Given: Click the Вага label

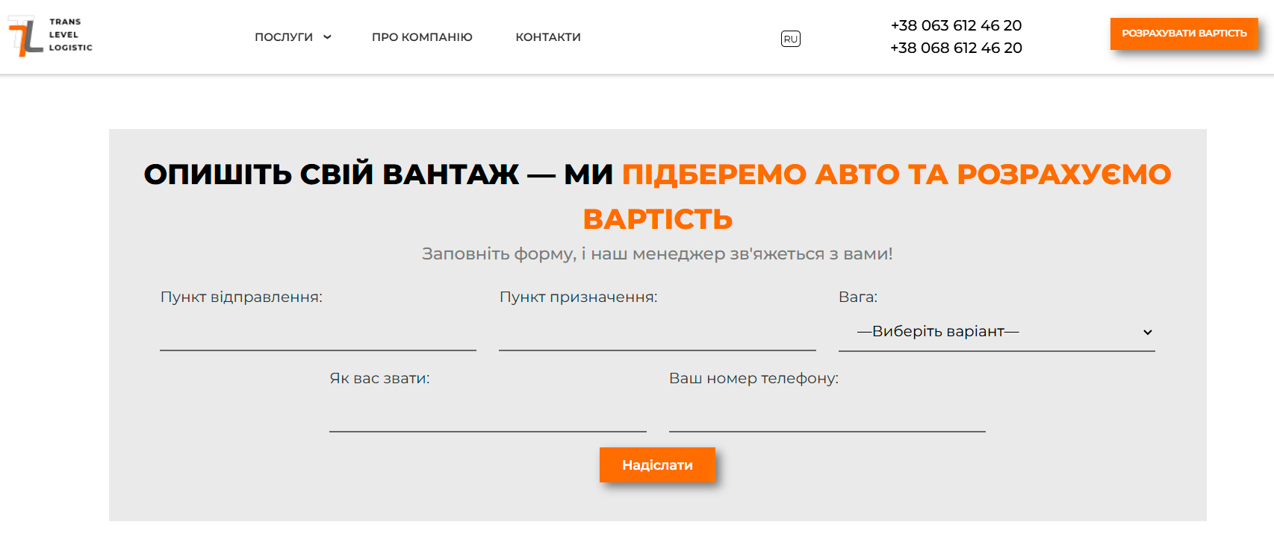Looking at the screenshot, I should pyautogui.click(x=858, y=297).
